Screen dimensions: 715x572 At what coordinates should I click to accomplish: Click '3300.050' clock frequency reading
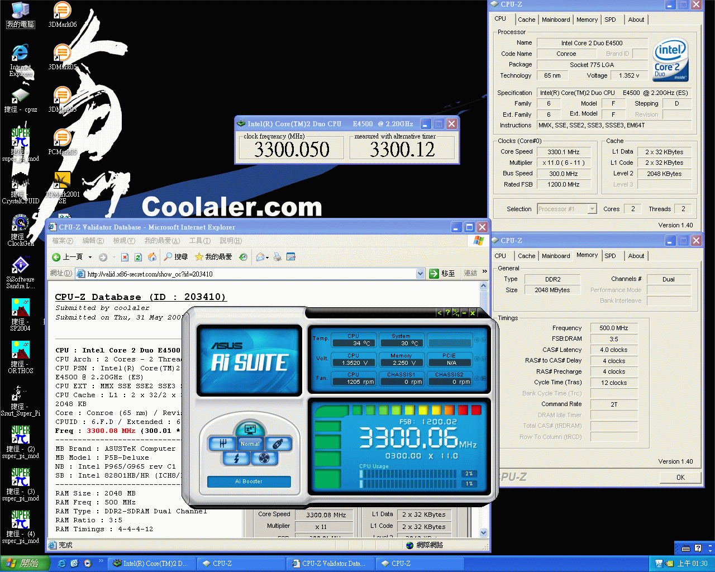coord(292,149)
